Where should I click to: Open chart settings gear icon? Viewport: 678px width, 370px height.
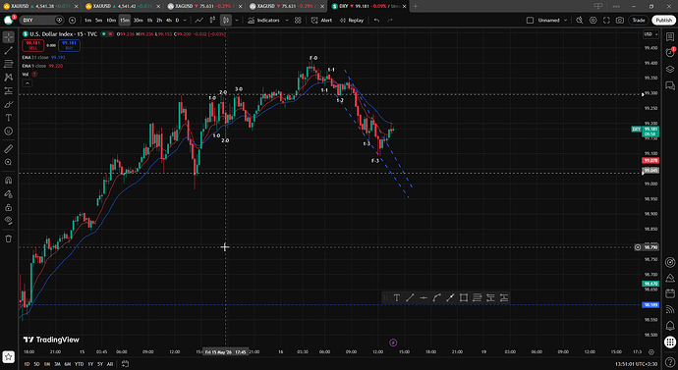pyautogui.click(x=593, y=21)
